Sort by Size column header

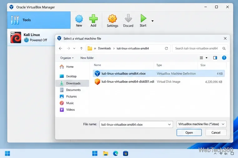coord(203,65)
